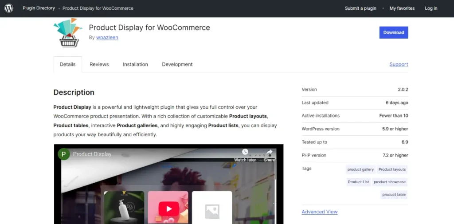Switch to the Reviews tab
This screenshot has width=454, height=224.
tap(99, 64)
